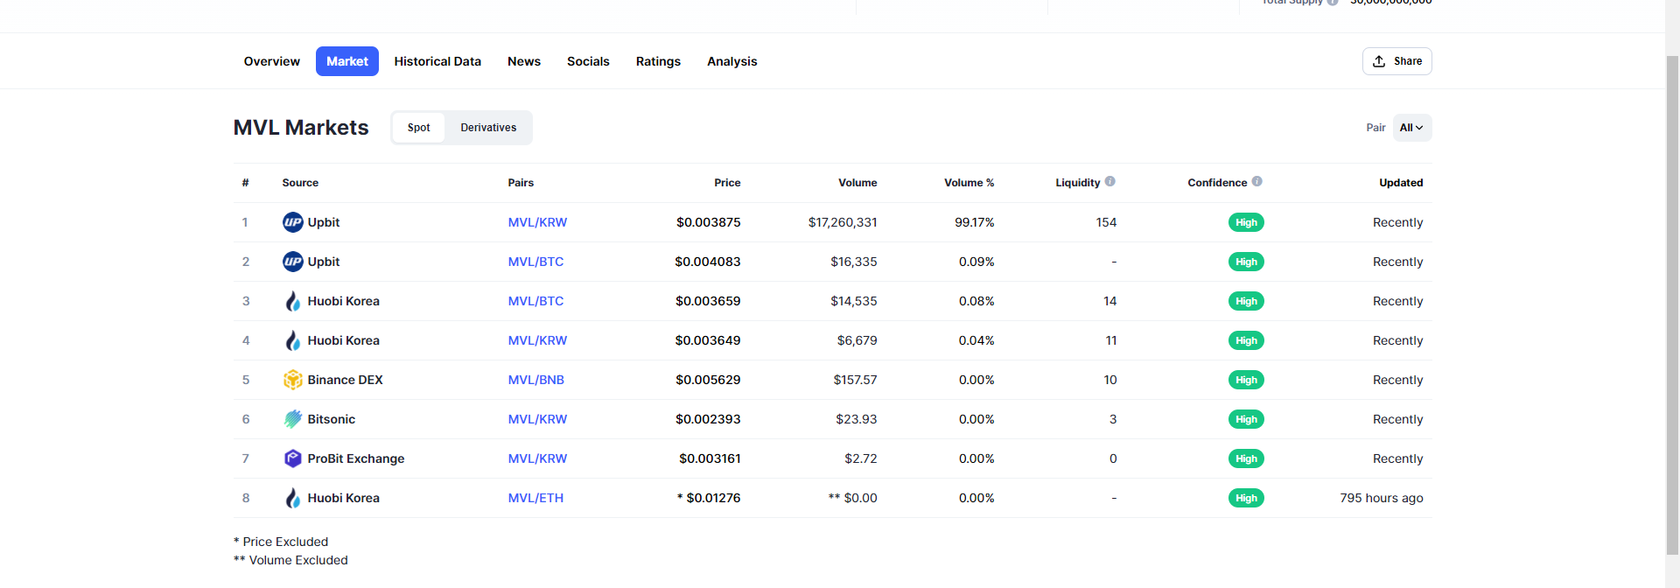Image resolution: width=1680 pixels, height=588 pixels.
Task: Click the High badge in MVL/ETH row
Action: pos(1246,498)
